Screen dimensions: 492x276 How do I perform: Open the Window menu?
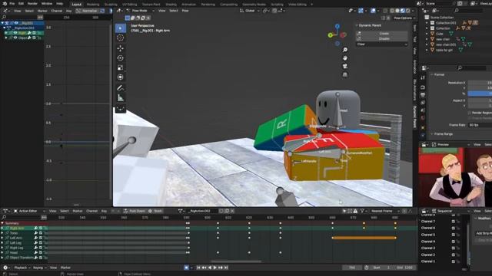click(x=47, y=4)
